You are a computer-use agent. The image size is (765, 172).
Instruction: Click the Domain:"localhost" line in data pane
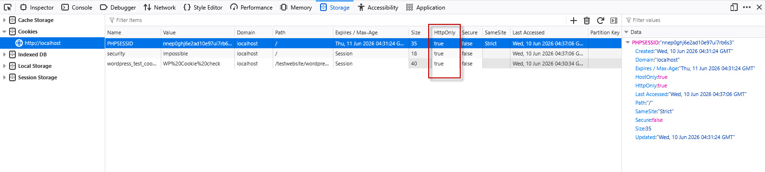(x=658, y=60)
